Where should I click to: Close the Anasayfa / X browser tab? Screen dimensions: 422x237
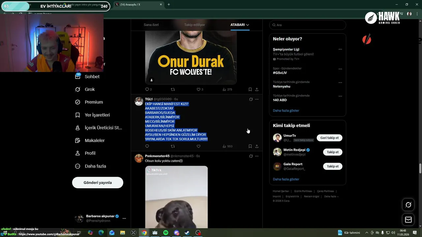(x=161, y=5)
